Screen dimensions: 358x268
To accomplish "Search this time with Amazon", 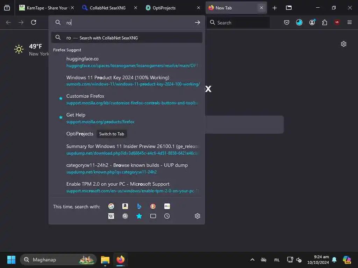I will pyautogui.click(x=125, y=206).
